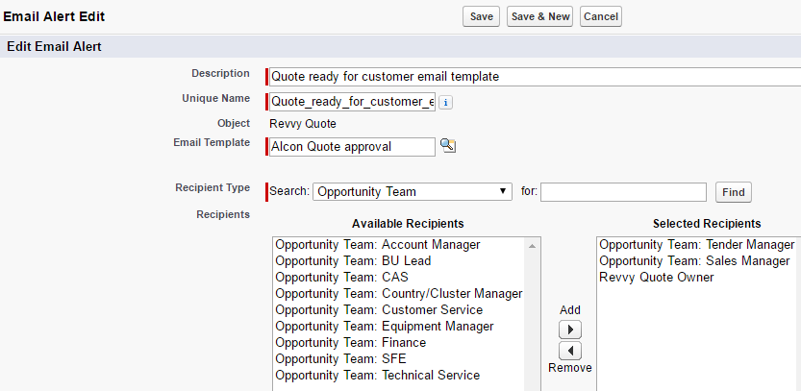Click into the Unique Name field

click(352, 102)
